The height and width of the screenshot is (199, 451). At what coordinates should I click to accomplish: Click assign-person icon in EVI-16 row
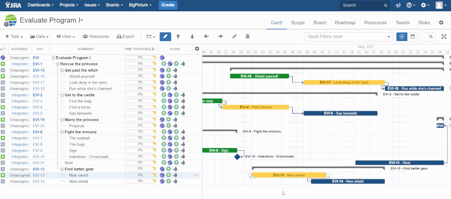175,77
